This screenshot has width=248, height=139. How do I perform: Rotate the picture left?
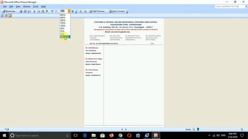(81, 11)
